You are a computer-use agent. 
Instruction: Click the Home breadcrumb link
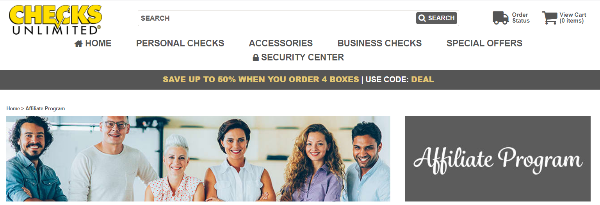13,108
